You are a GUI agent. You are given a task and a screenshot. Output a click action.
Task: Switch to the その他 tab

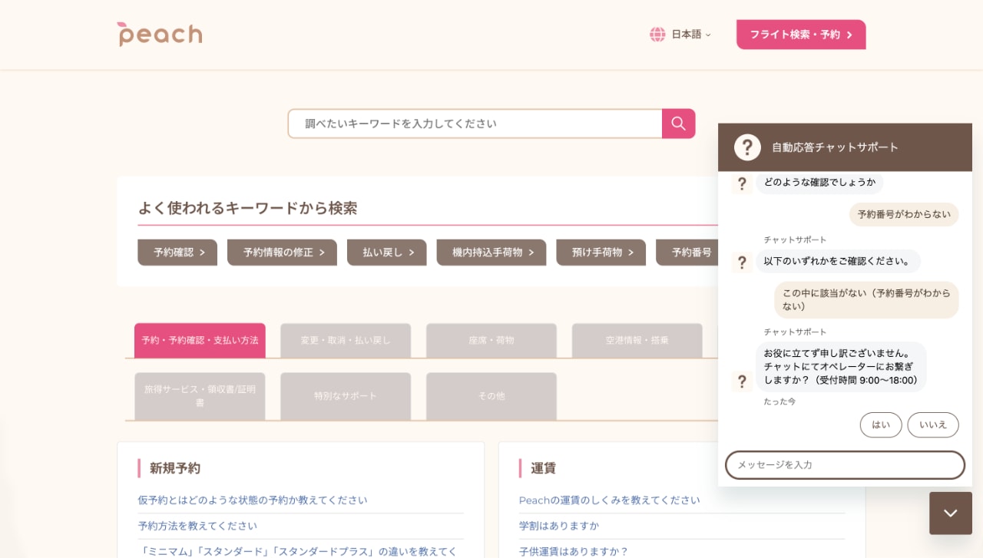491,396
